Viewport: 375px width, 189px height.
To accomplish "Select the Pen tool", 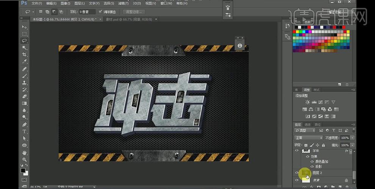I will pyautogui.click(x=24, y=125).
